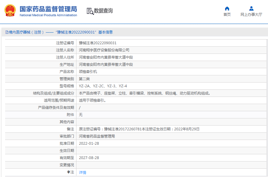Select registration number 豫械注准20222090031 in table
Screen dimensions: 268x177
click(97, 43)
